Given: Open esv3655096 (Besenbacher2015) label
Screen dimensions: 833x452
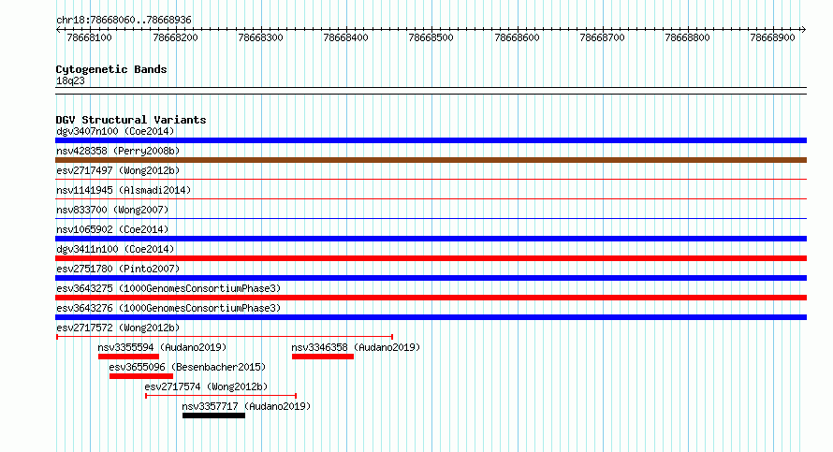Looking at the screenshot, I should [187, 367].
